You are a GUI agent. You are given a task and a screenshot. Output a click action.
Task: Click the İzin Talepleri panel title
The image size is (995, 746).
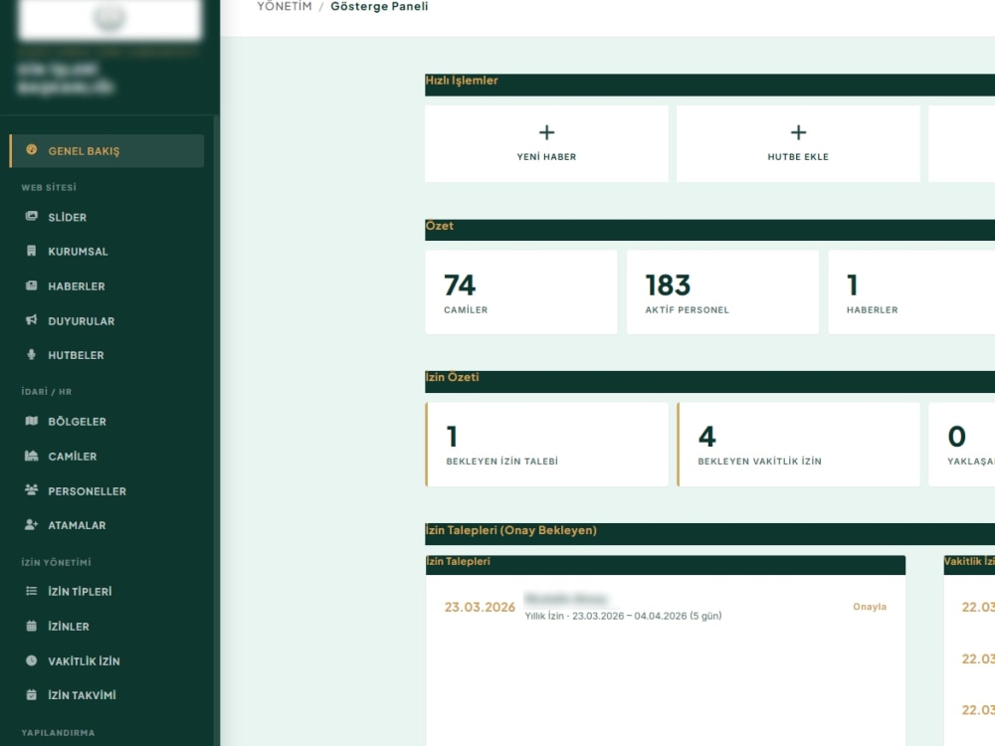(458, 561)
